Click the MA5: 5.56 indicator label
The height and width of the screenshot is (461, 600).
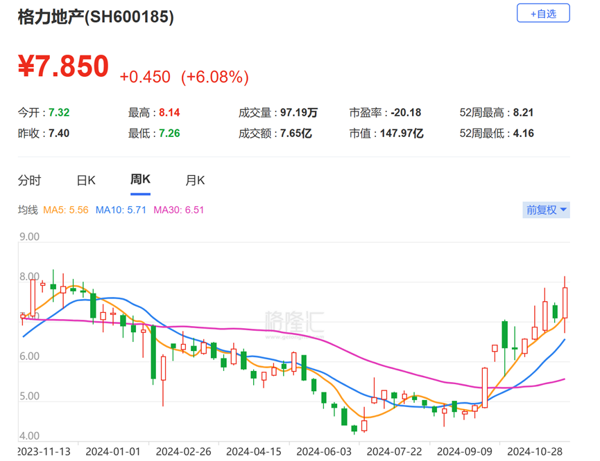[66, 210]
